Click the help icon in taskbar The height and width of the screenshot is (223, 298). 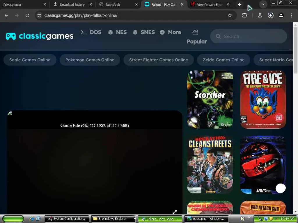(242, 219)
